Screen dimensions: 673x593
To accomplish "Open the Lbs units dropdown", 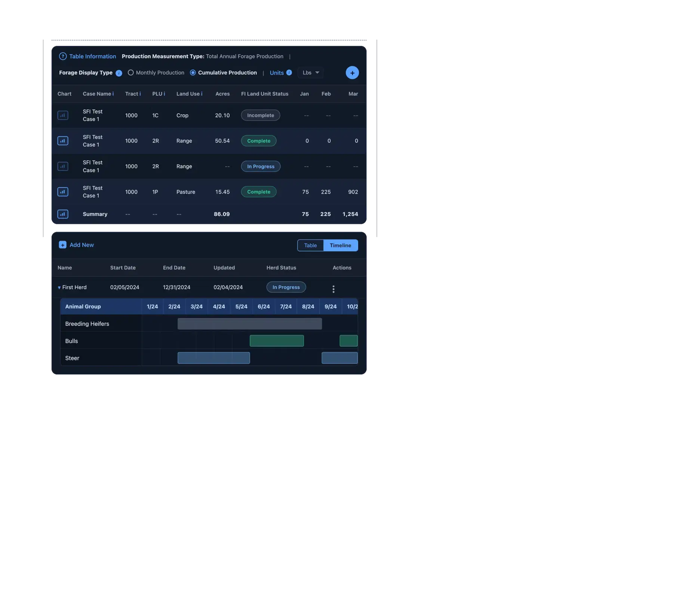I will pyautogui.click(x=311, y=73).
